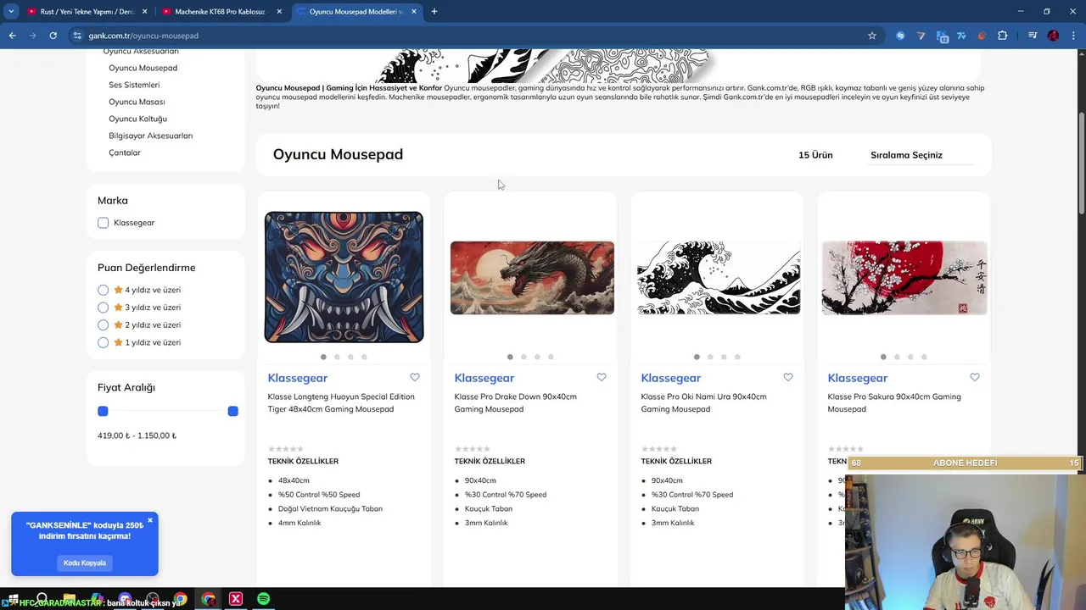Open a new browser tab

[x=434, y=11]
